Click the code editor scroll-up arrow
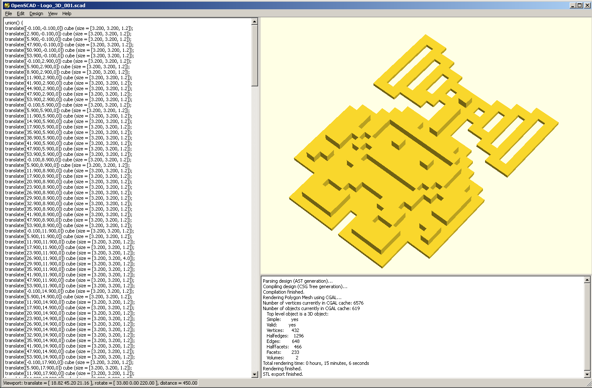592x388 pixels. pyautogui.click(x=254, y=21)
